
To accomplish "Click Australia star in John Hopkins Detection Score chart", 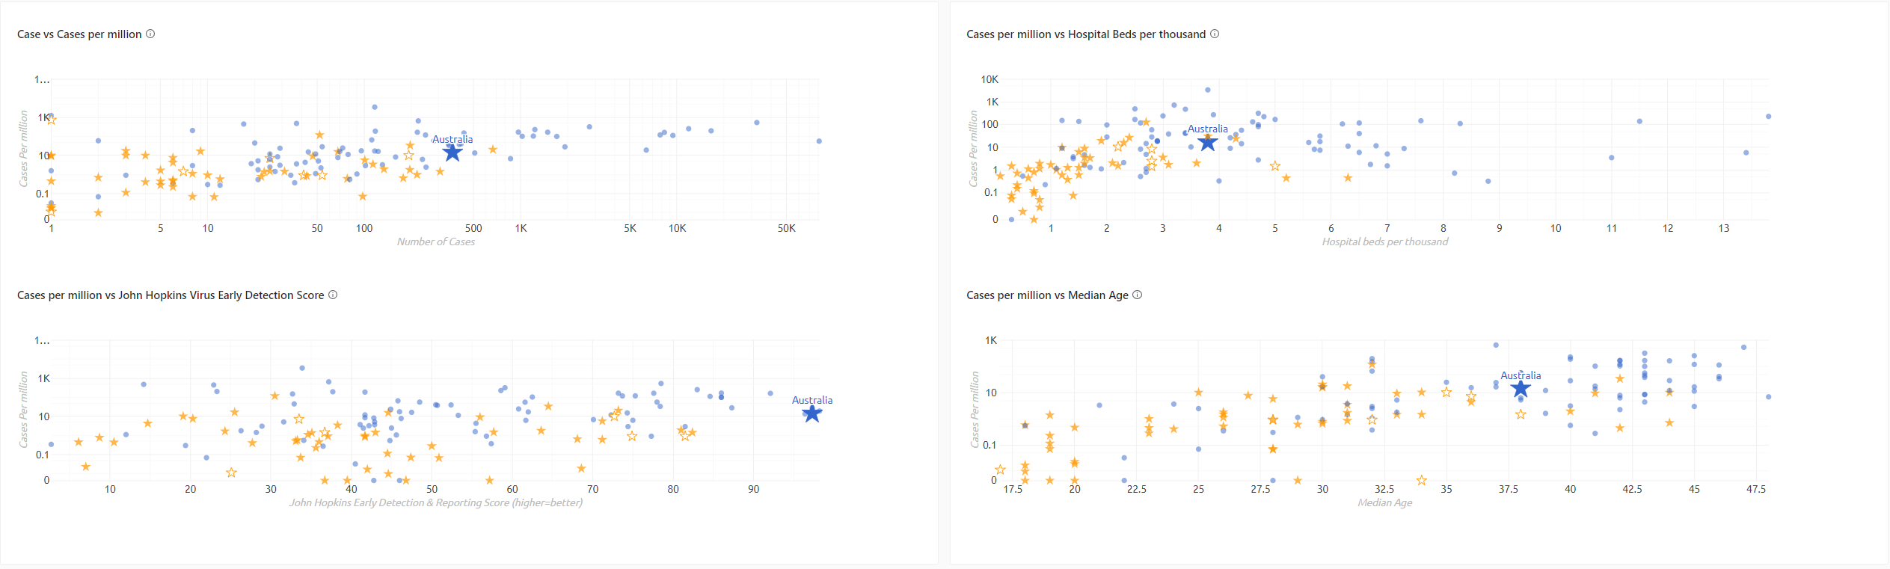I will point(812,413).
